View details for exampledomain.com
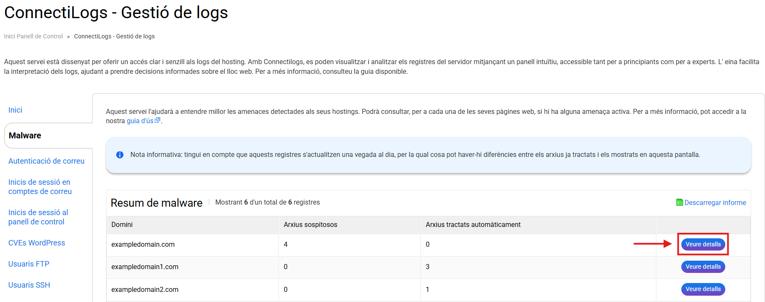Image resolution: width=765 pixels, height=302 pixels. pos(703,244)
